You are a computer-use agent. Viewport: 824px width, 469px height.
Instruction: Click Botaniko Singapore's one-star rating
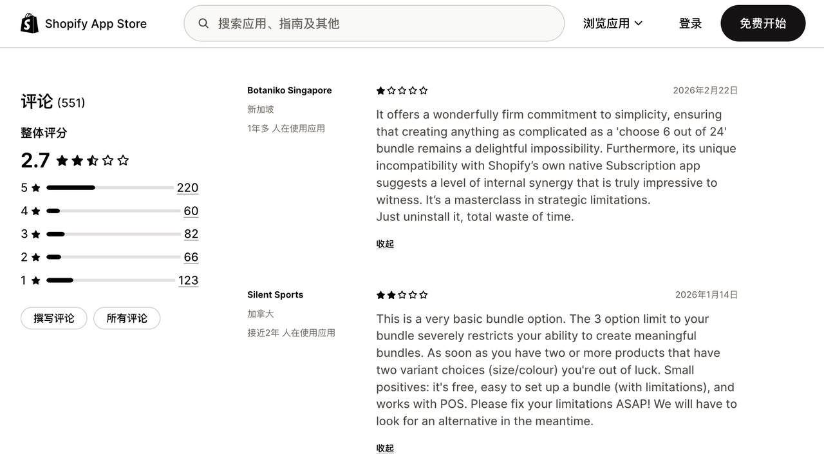tap(402, 91)
